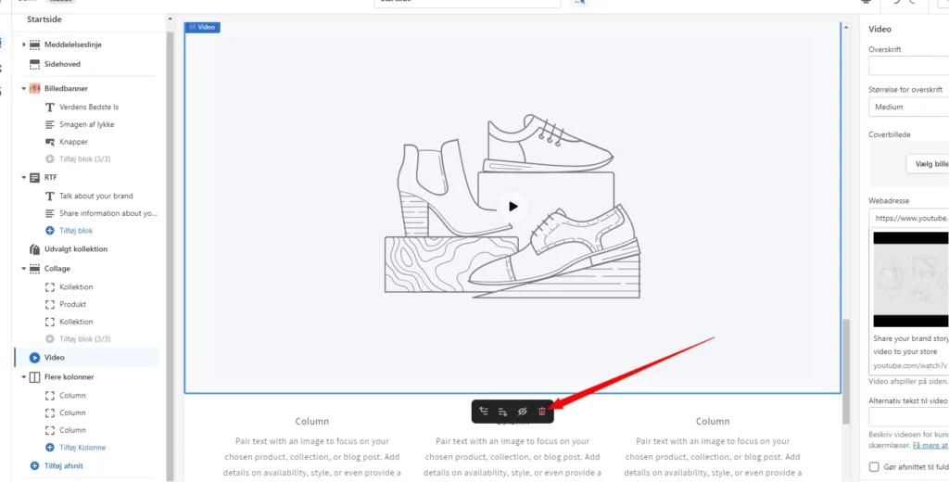Click the RTF section icon
Screen dimensions: 949x482
(x=34, y=177)
